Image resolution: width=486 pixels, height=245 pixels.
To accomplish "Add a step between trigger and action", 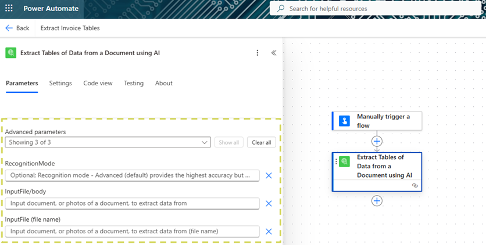I will coord(377,141).
